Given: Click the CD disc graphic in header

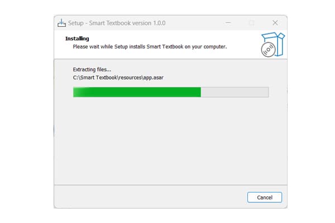Looking at the screenshot, I should tap(268, 50).
